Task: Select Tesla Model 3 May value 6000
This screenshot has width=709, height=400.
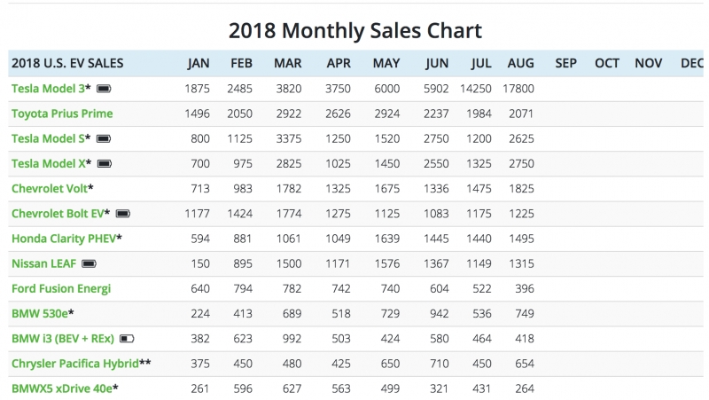Action: [387, 89]
